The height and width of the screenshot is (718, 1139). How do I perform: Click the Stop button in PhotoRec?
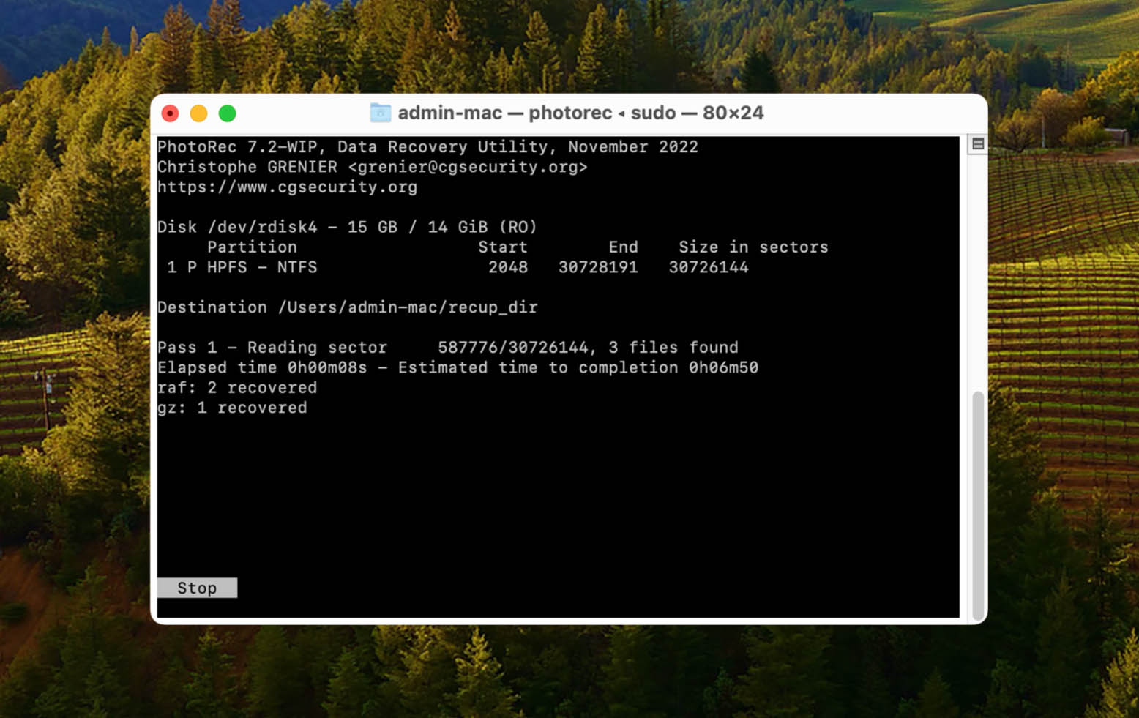click(x=197, y=588)
